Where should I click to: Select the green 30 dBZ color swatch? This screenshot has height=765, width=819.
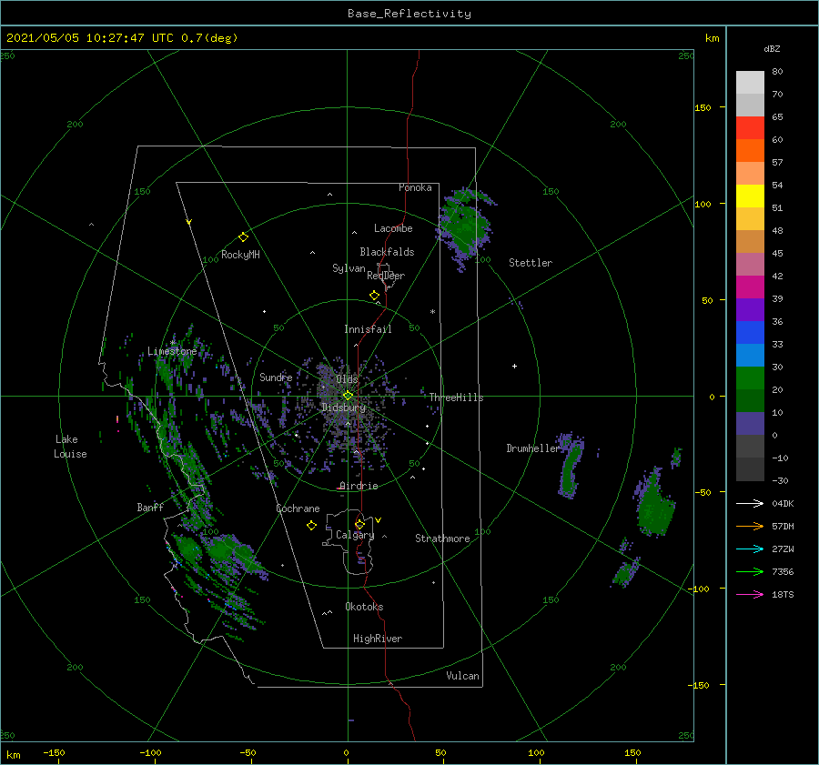pos(750,377)
